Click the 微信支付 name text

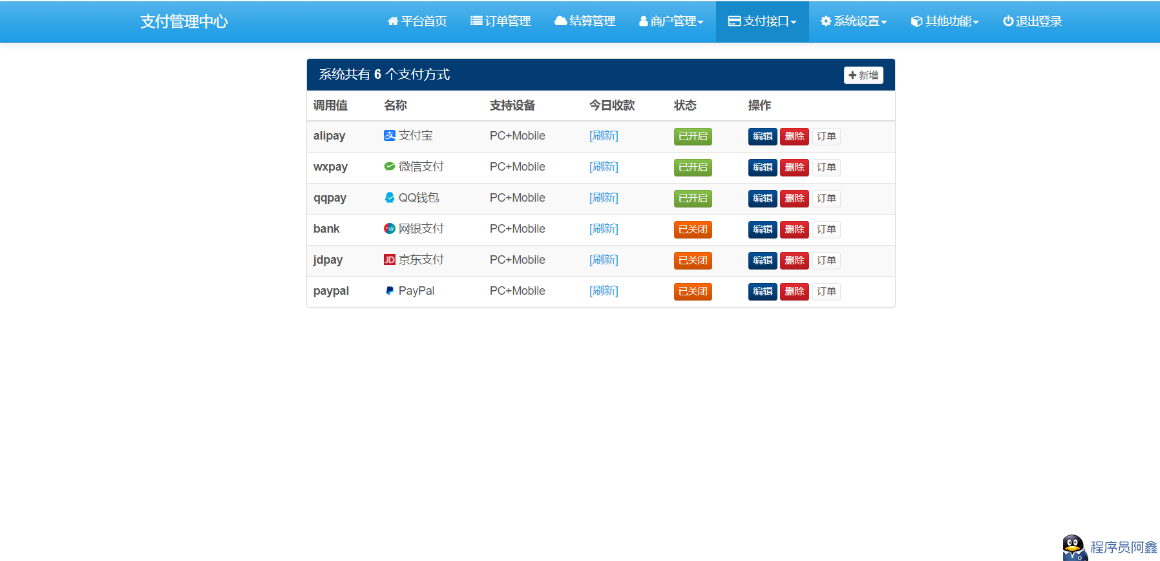coord(421,167)
